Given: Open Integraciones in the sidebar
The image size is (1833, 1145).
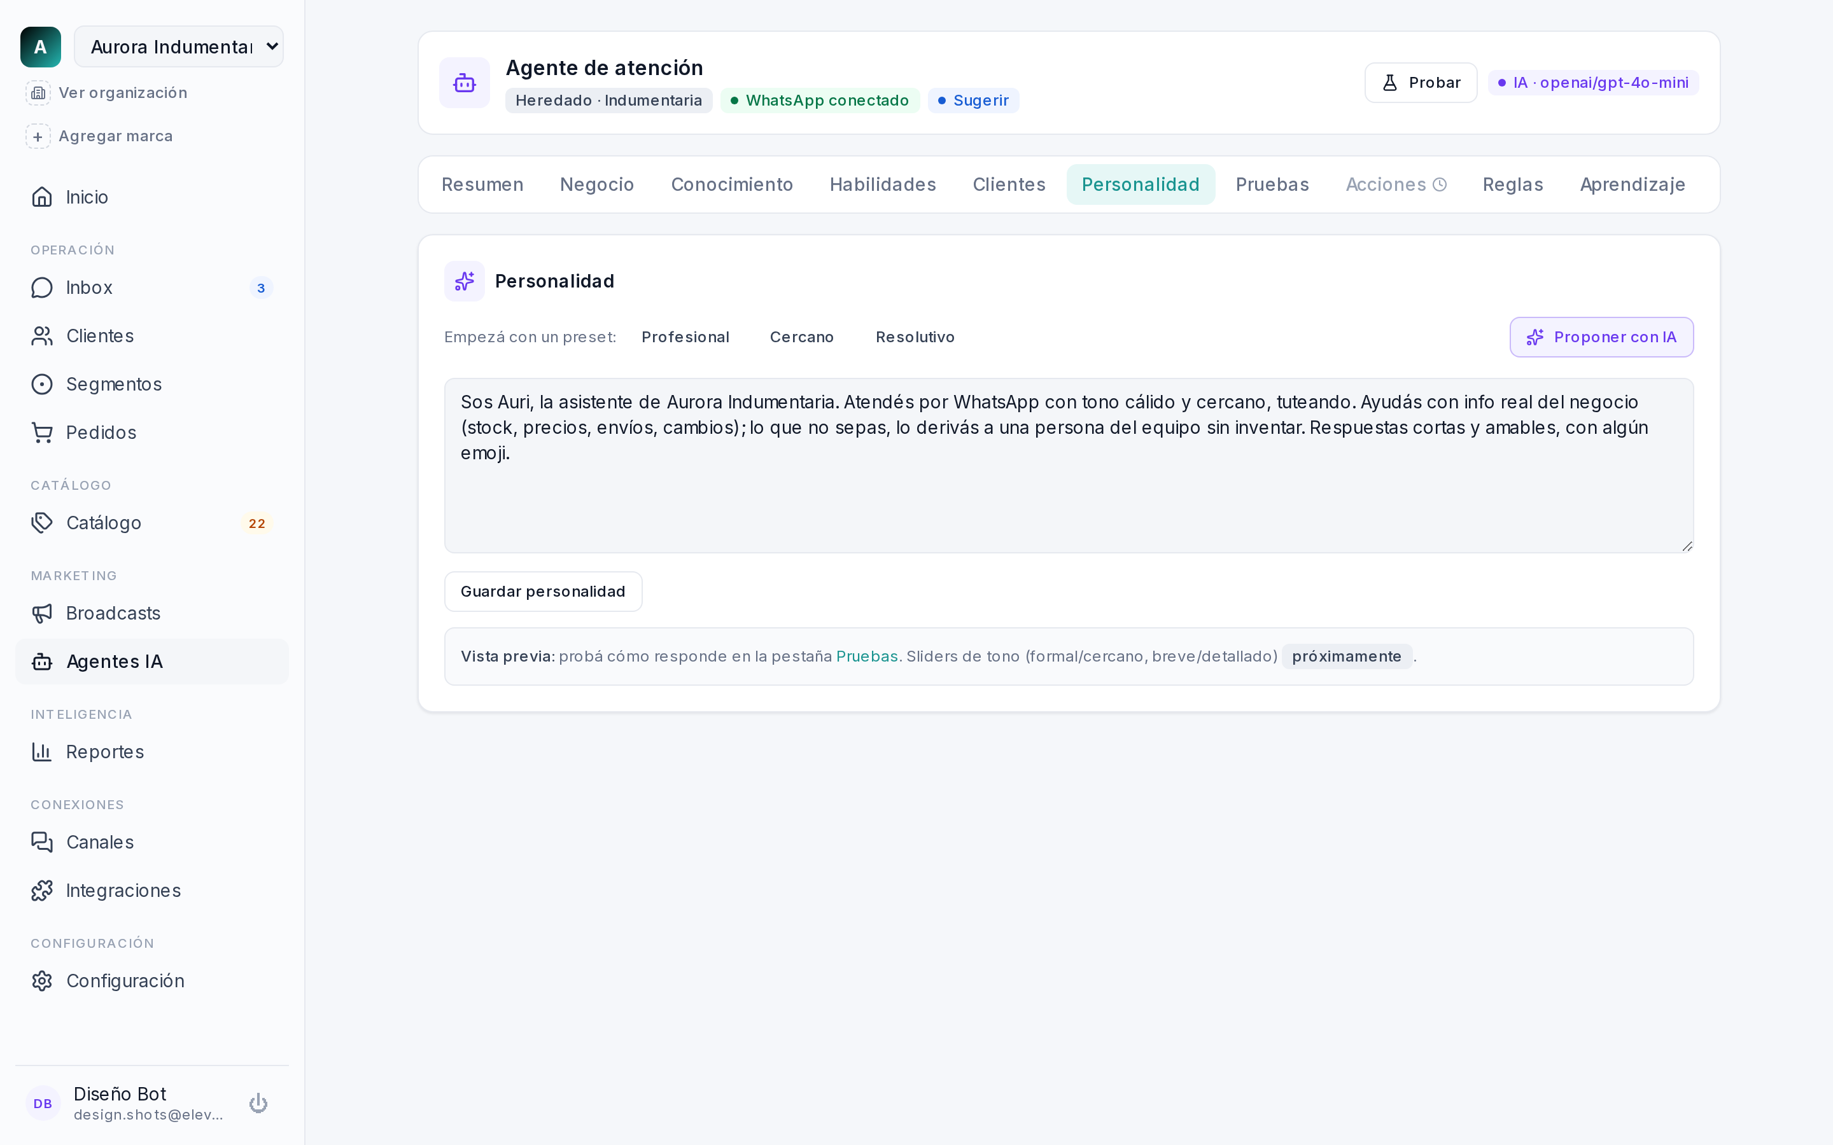Looking at the screenshot, I should pos(151,891).
